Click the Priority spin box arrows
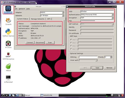Screen dimensions: 125x98 (111, 57)
